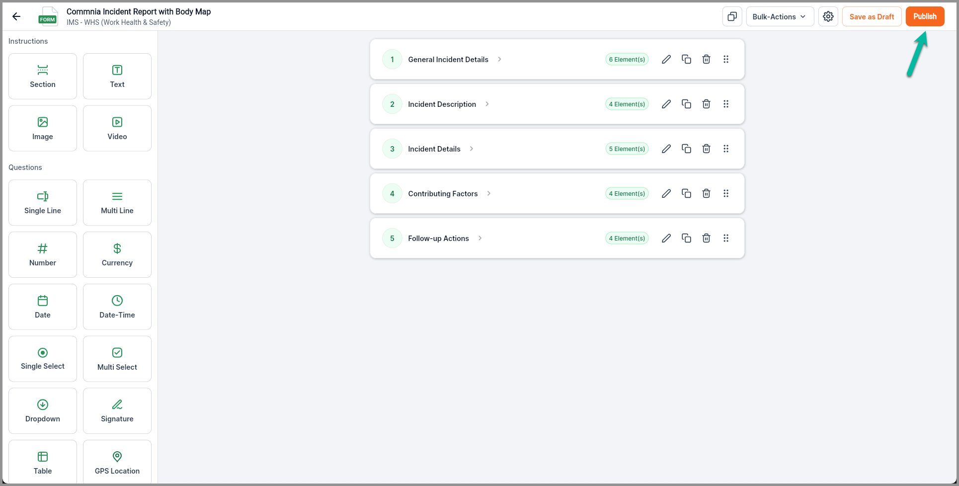Image resolution: width=959 pixels, height=486 pixels.
Task: Click the 6 Element(s) badge
Action: [627, 60]
